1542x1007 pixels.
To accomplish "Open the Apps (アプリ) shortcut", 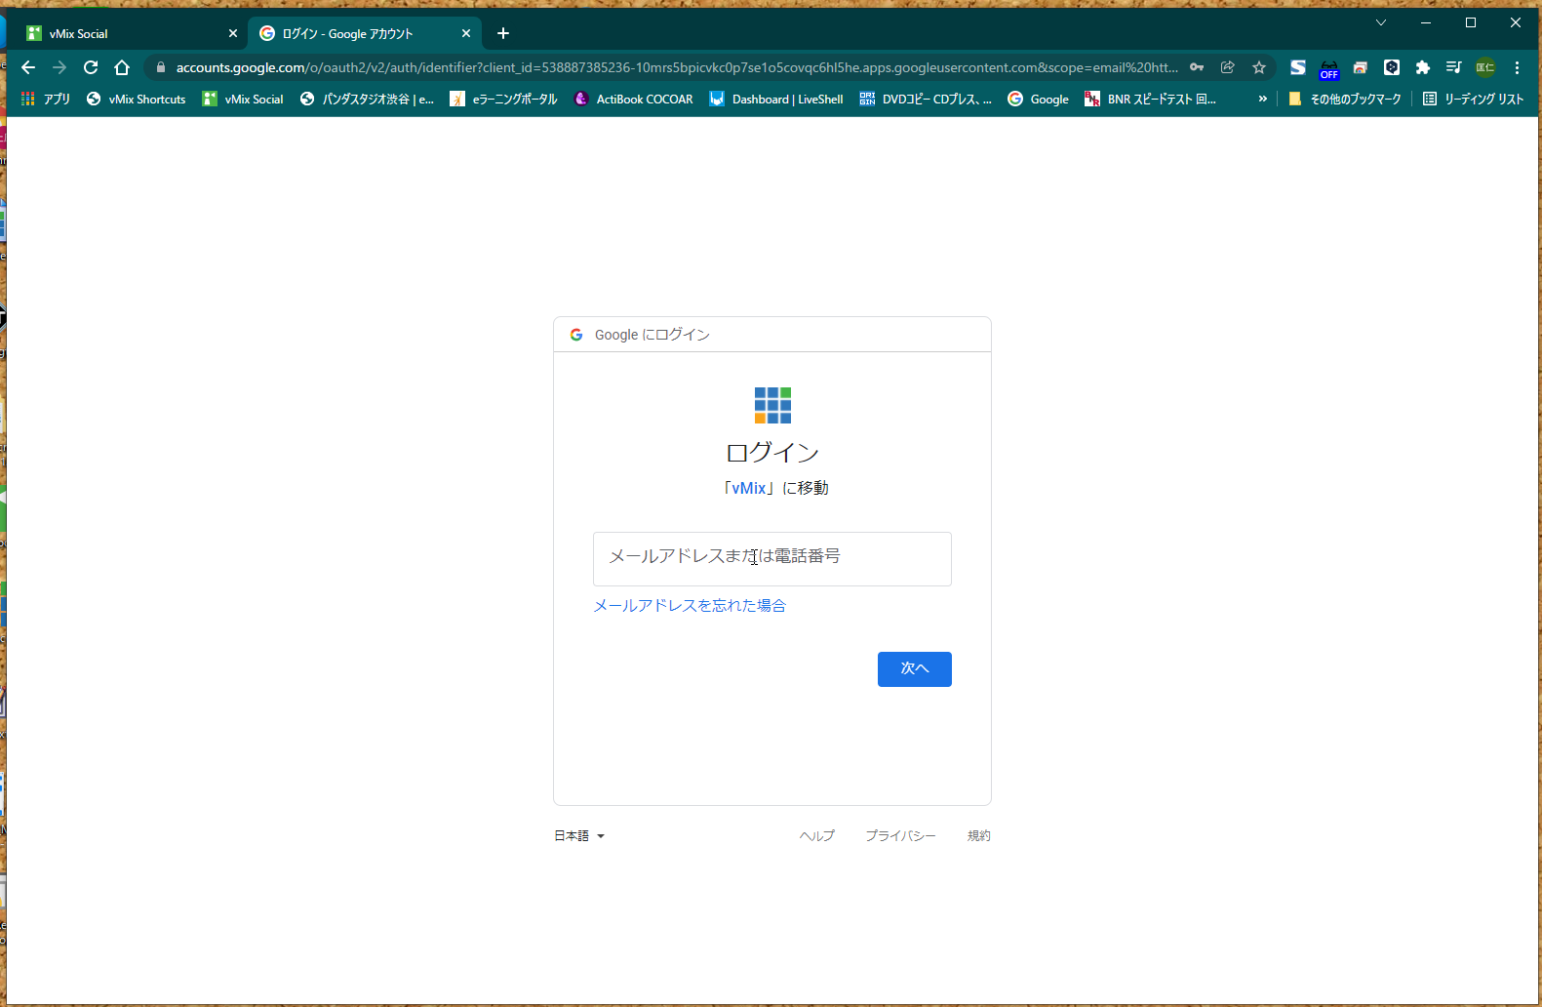I will click(45, 99).
